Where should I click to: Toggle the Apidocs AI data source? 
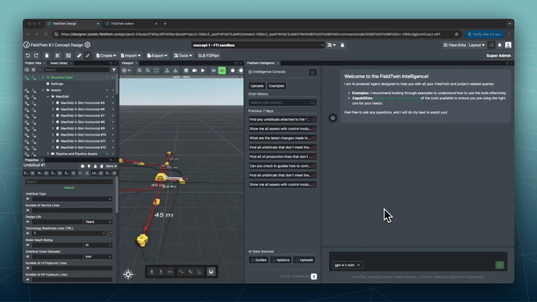282,260
